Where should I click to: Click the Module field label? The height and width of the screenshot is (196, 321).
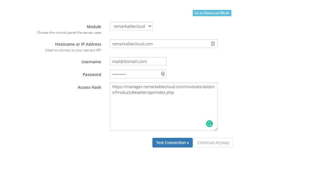click(94, 26)
